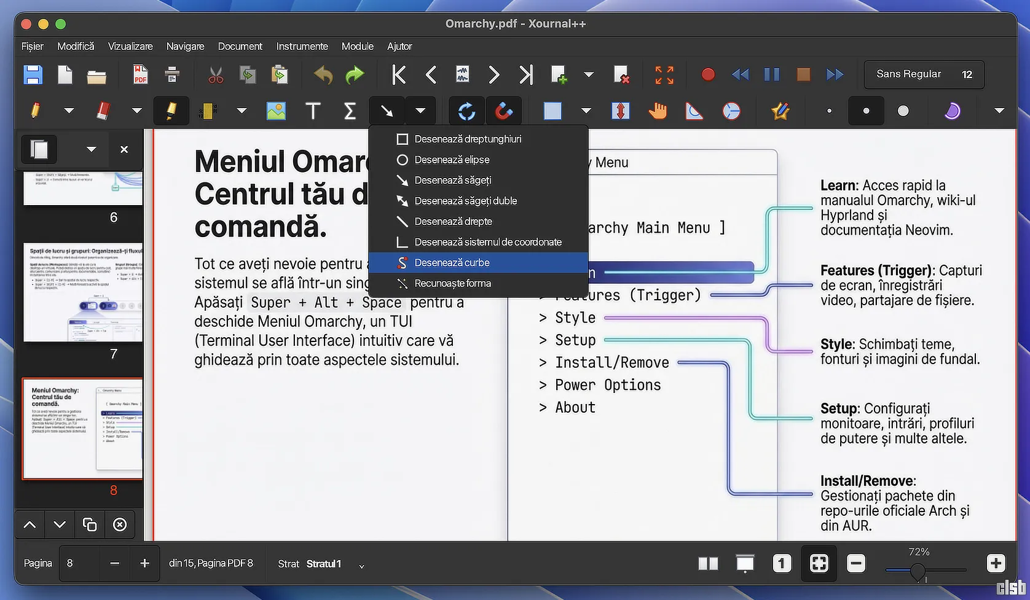The width and height of the screenshot is (1030, 600).
Task: Open the sidebar view selector dropdown
Action: (91, 149)
